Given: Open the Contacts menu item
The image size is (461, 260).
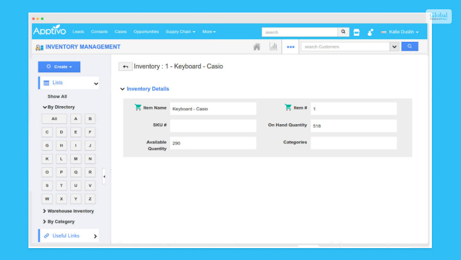Looking at the screenshot, I should pos(99,32).
